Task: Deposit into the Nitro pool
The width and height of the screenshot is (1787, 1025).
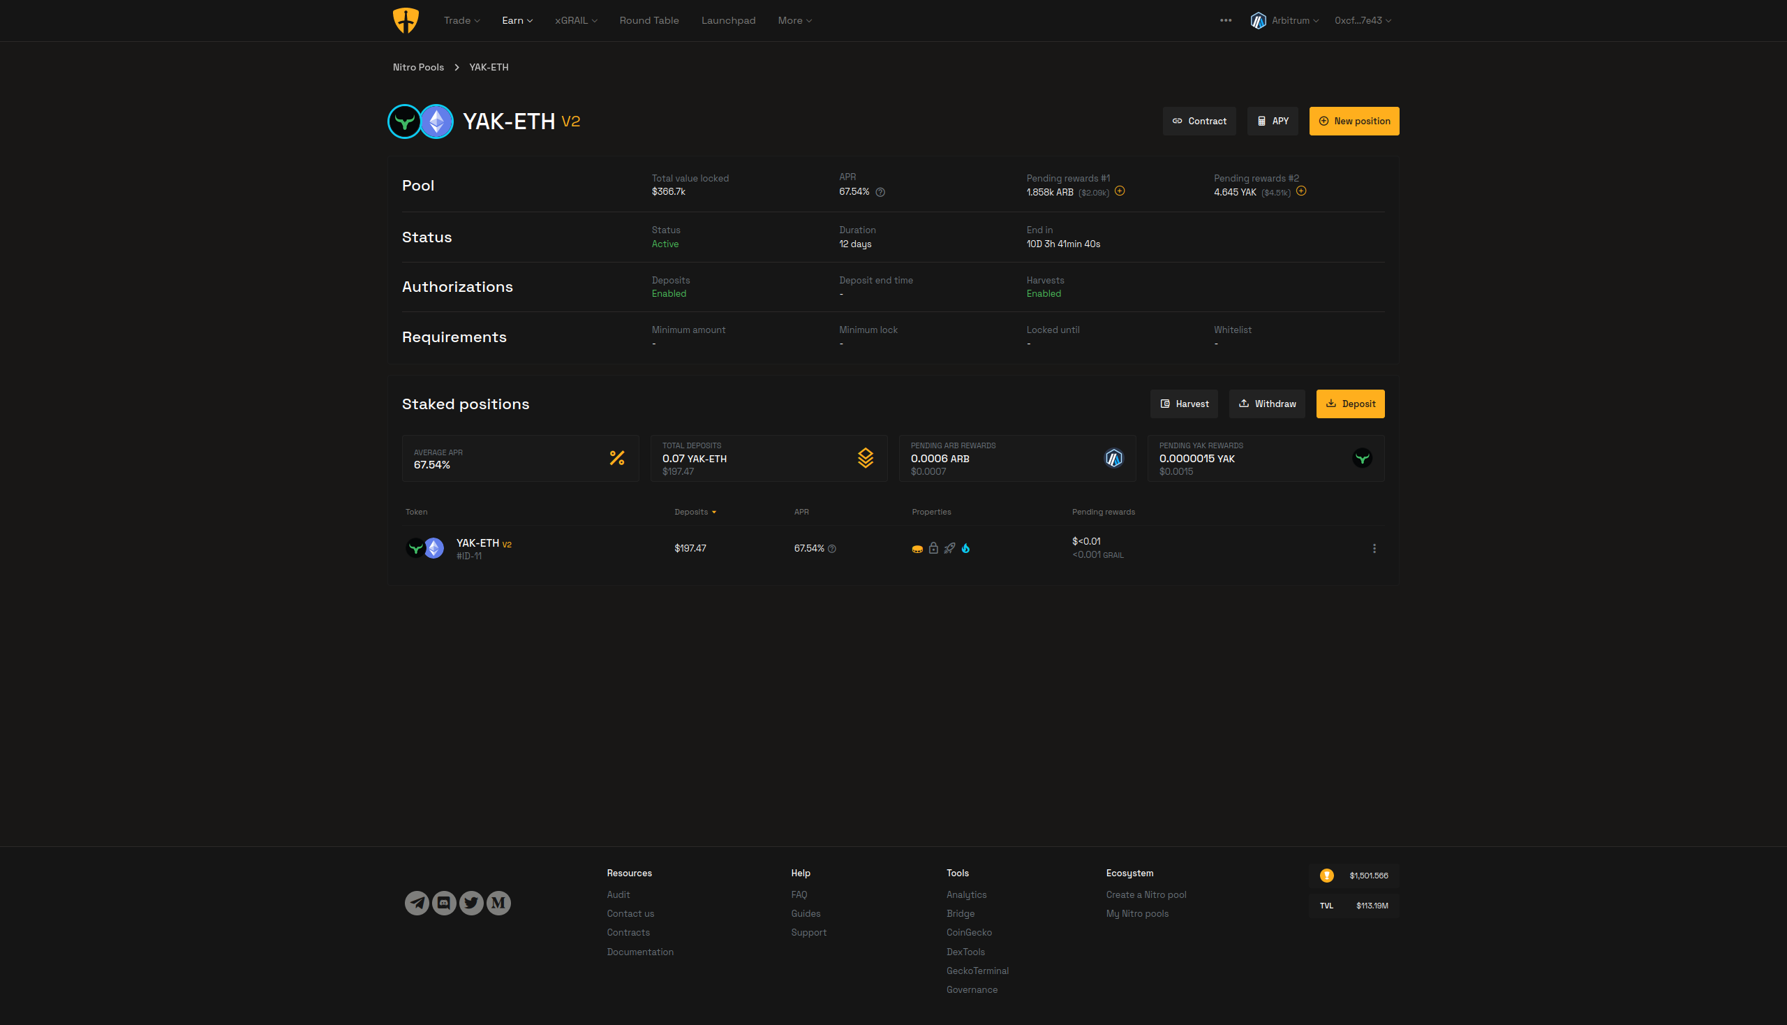Action: [1350, 404]
